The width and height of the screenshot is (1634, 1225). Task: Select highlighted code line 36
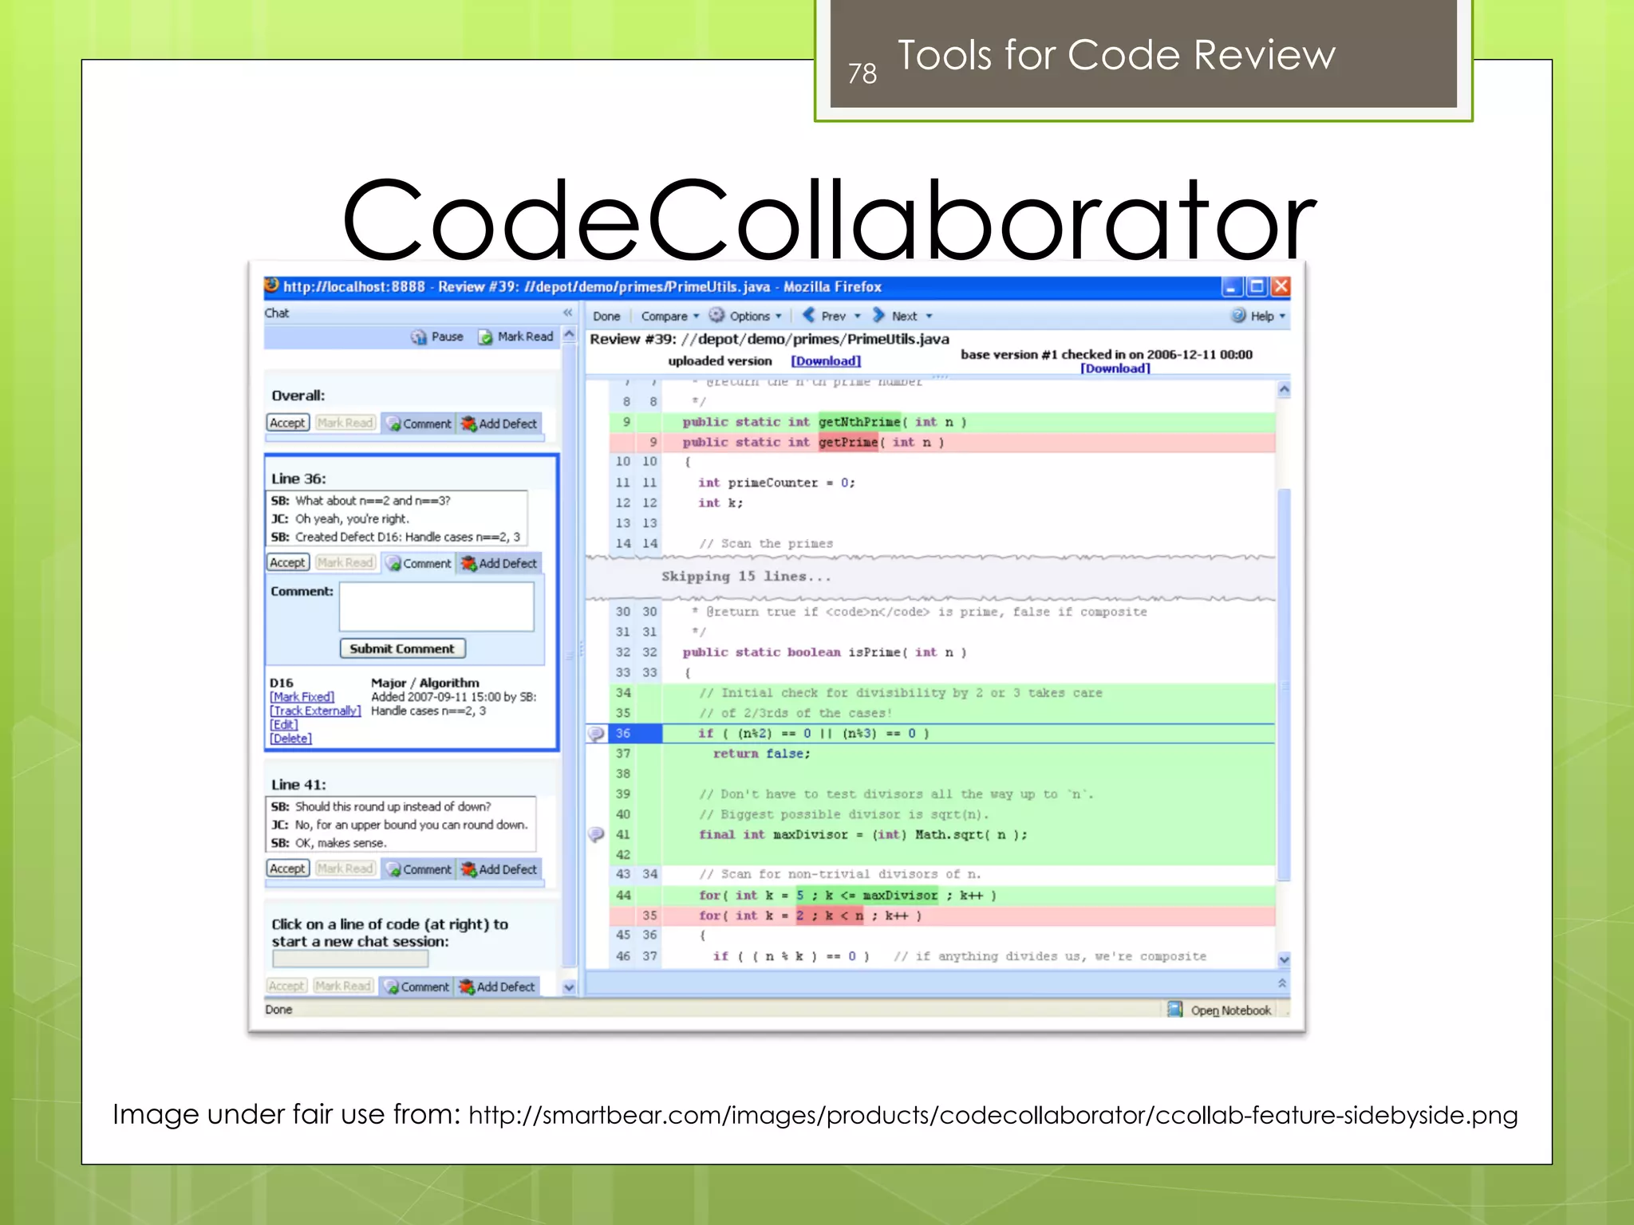tap(930, 733)
